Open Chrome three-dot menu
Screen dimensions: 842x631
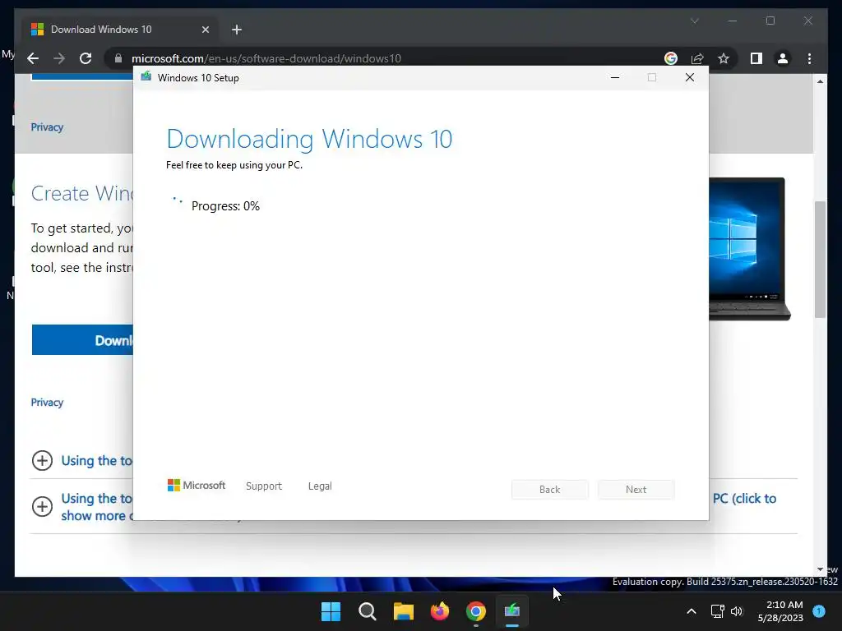click(809, 58)
